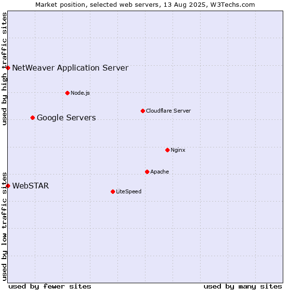290x290 pixels.
Task: Click 'used by high traffic sites' axis label
Action: point(4,69)
